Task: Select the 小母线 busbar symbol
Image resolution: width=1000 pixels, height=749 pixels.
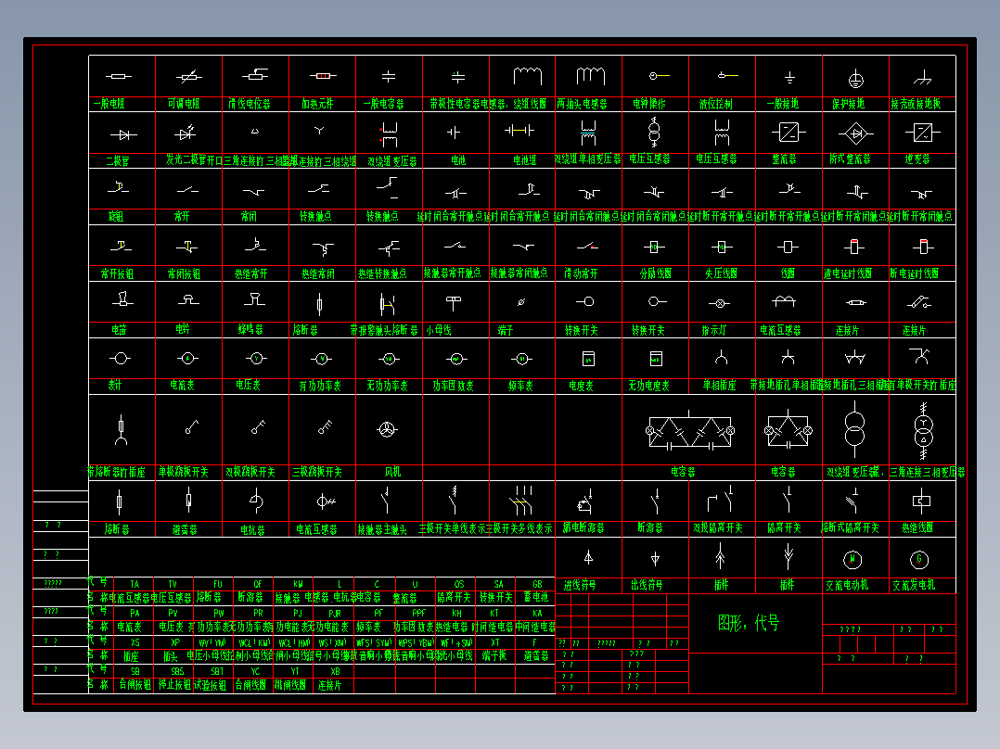Action: (x=454, y=303)
